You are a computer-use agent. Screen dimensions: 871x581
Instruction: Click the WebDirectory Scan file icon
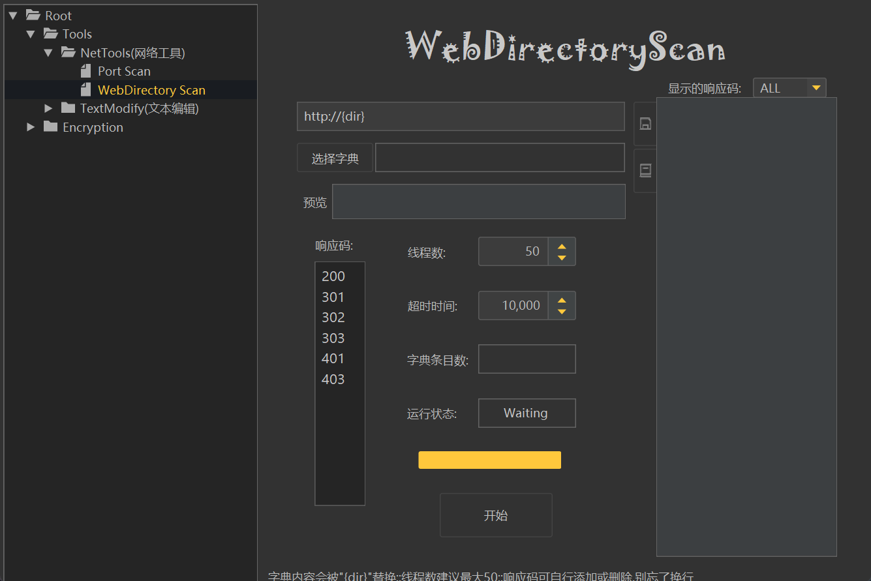[85, 90]
